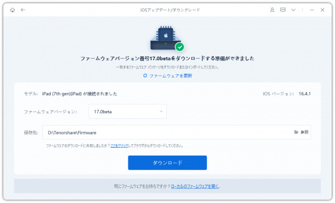
Task: Close the iOS update window
Action: 323,10
